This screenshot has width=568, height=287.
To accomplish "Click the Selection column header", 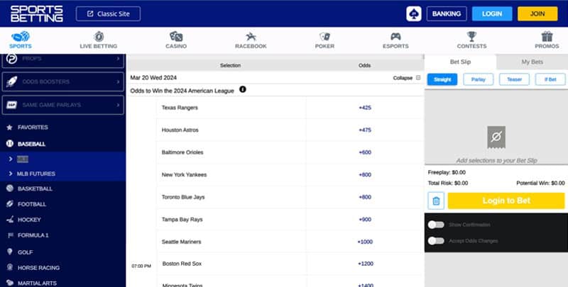I will [230, 65].
